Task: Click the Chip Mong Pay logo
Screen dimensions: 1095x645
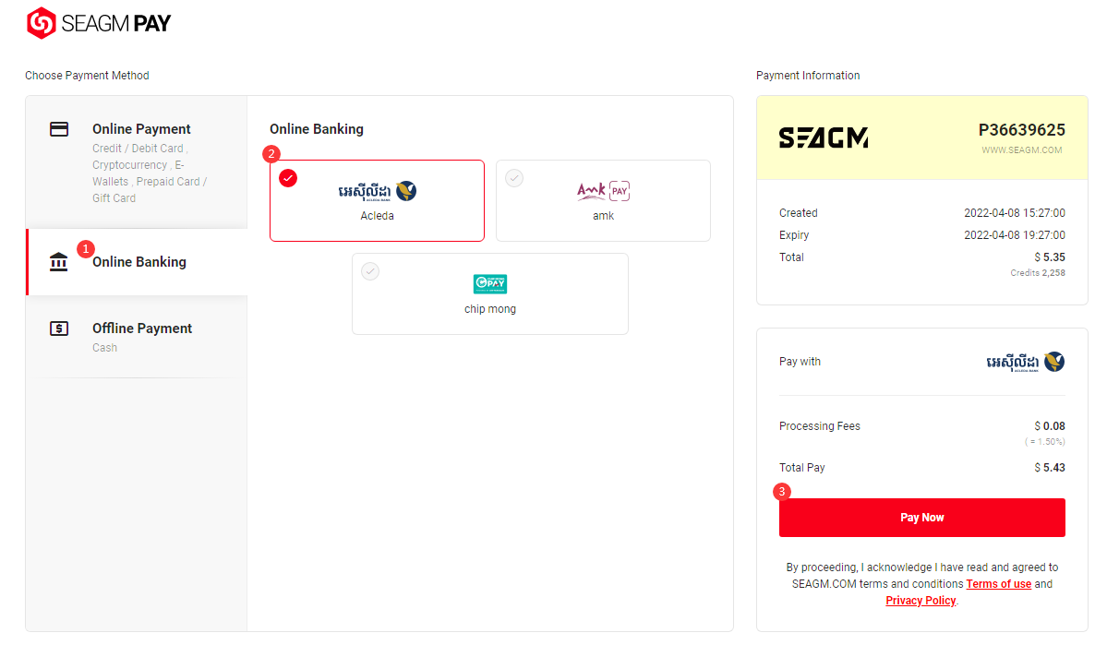Action: [x=490, y=283]
